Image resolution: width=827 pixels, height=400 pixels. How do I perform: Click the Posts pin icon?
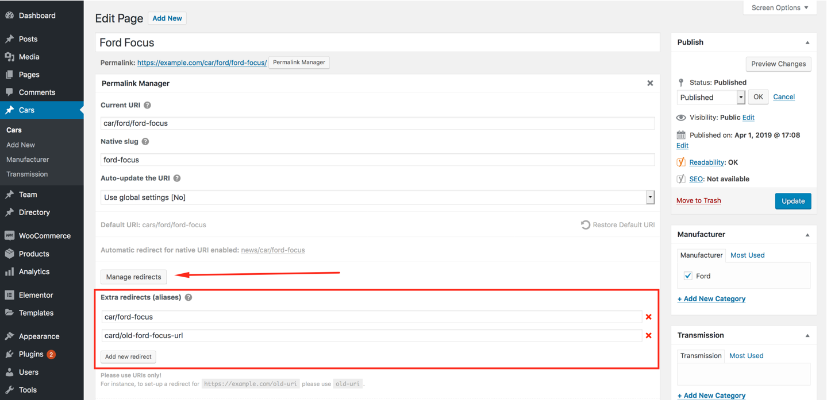coord(9,39)
